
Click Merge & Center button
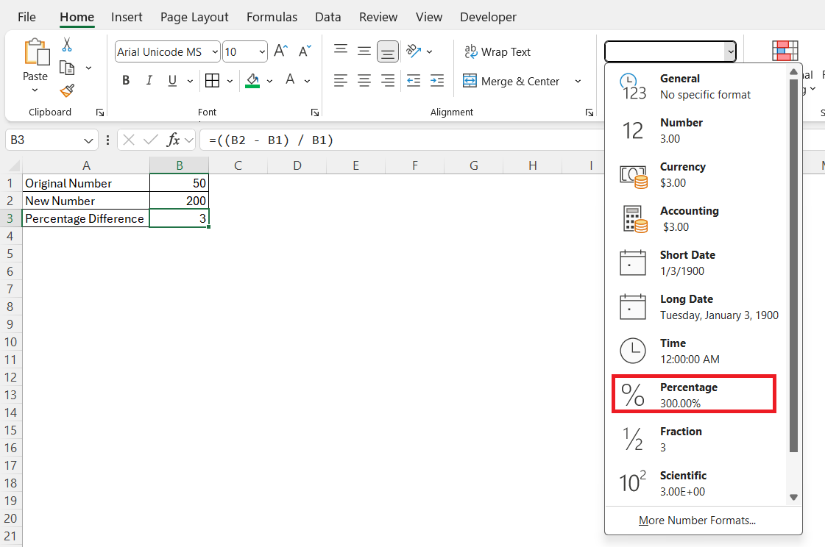511,81
